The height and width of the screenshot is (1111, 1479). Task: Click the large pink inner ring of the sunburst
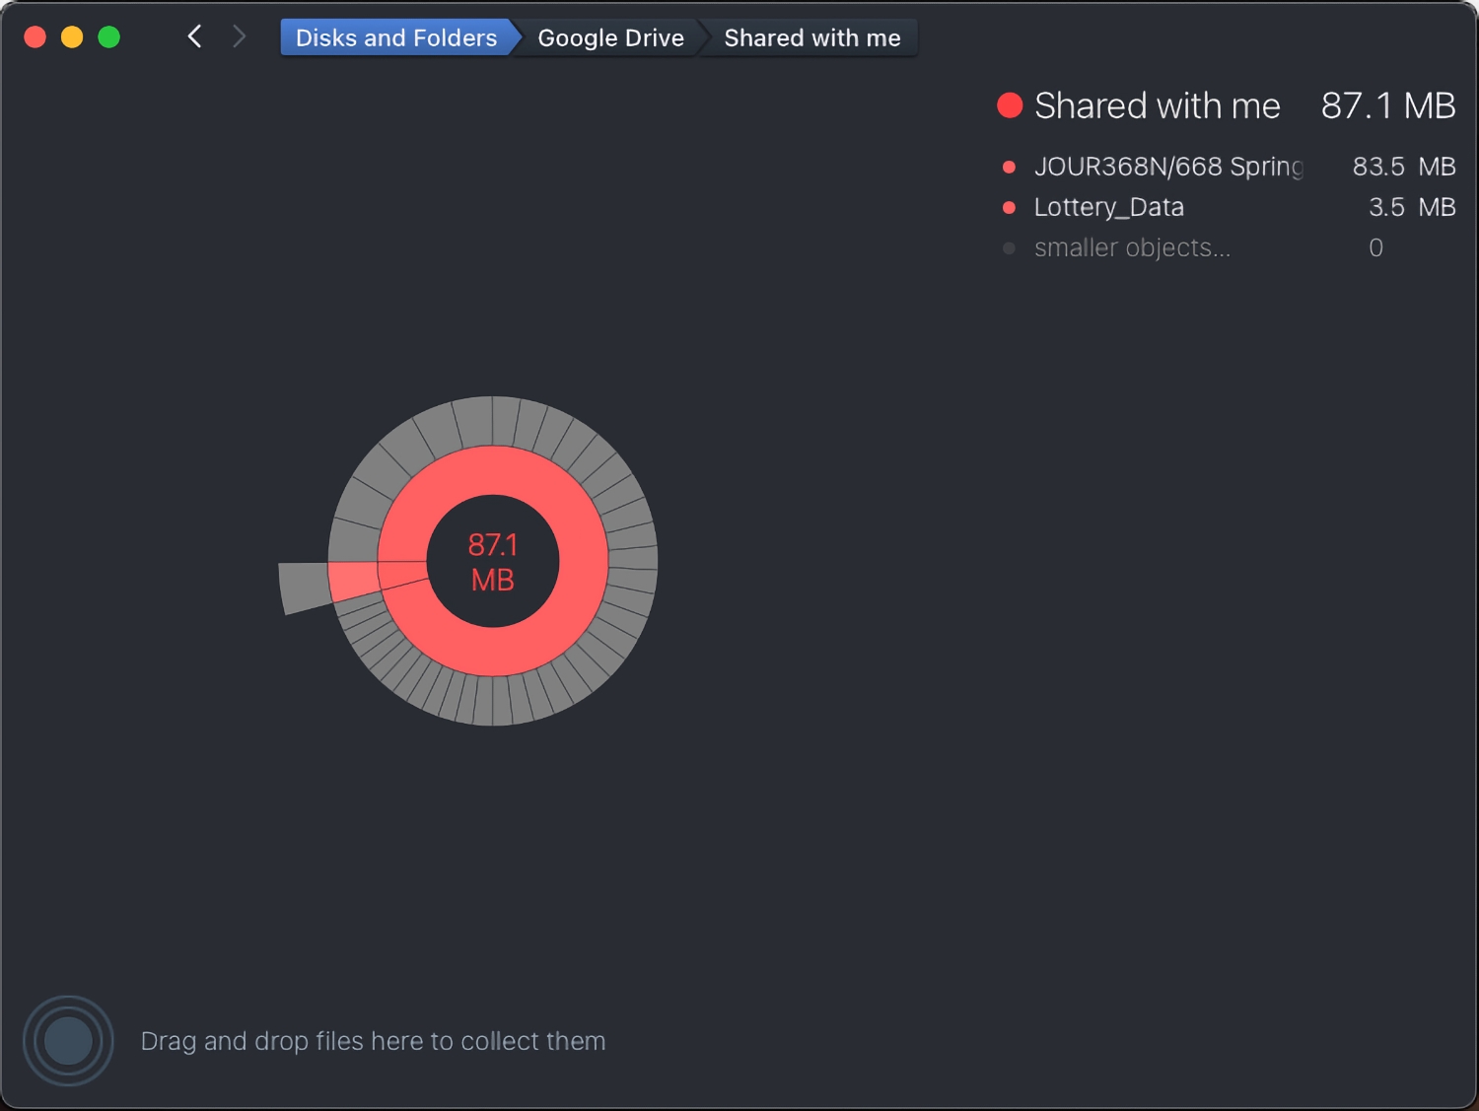(x=493, y=469)
